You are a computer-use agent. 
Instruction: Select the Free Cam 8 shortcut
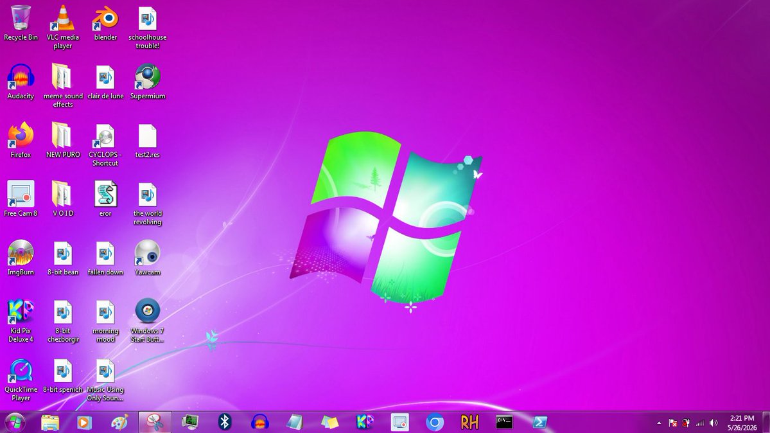pos(21,199)
